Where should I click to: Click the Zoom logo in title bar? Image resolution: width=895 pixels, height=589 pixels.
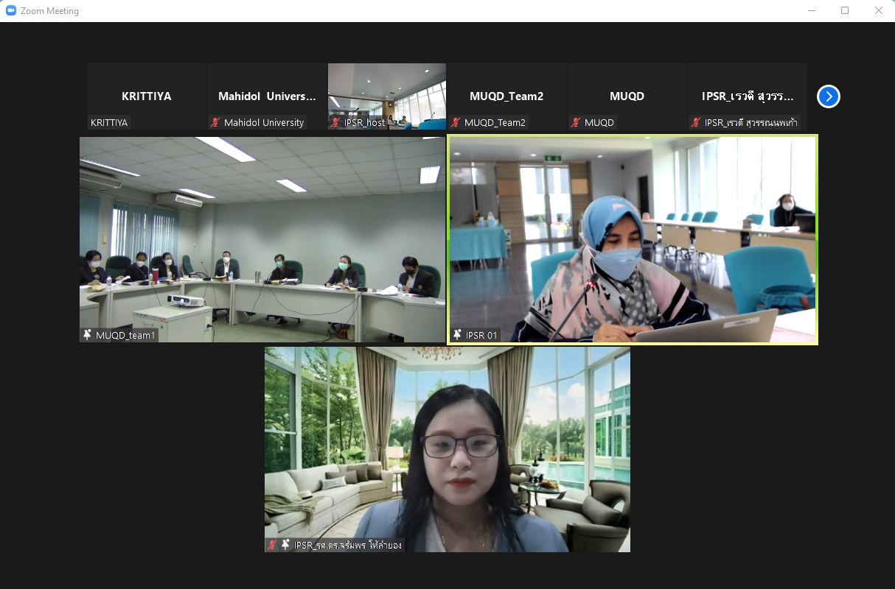11,11
